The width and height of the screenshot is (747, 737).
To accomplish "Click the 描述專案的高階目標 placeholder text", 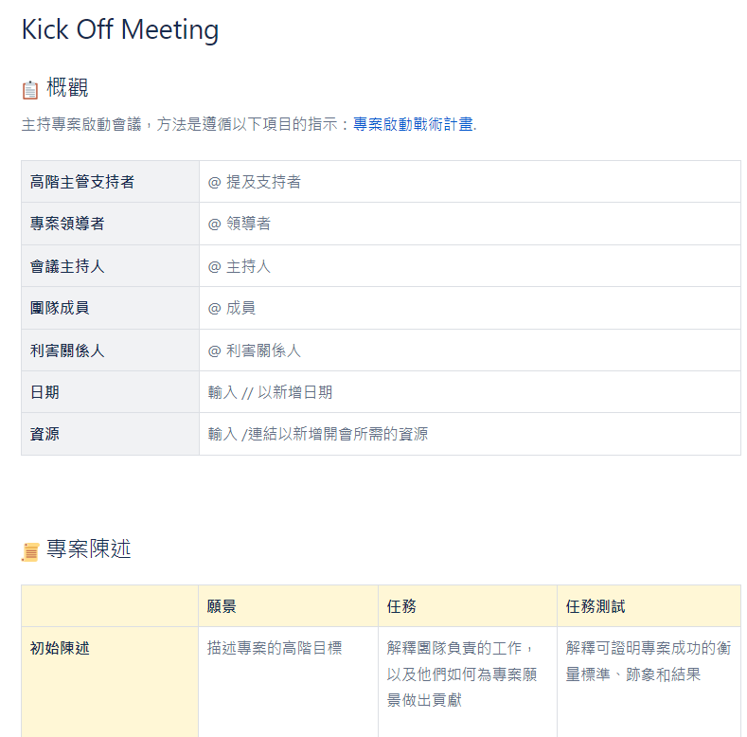I will (x=275, y=649).
